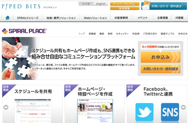Go to the トップ sub-navigation link

(82, 33)
